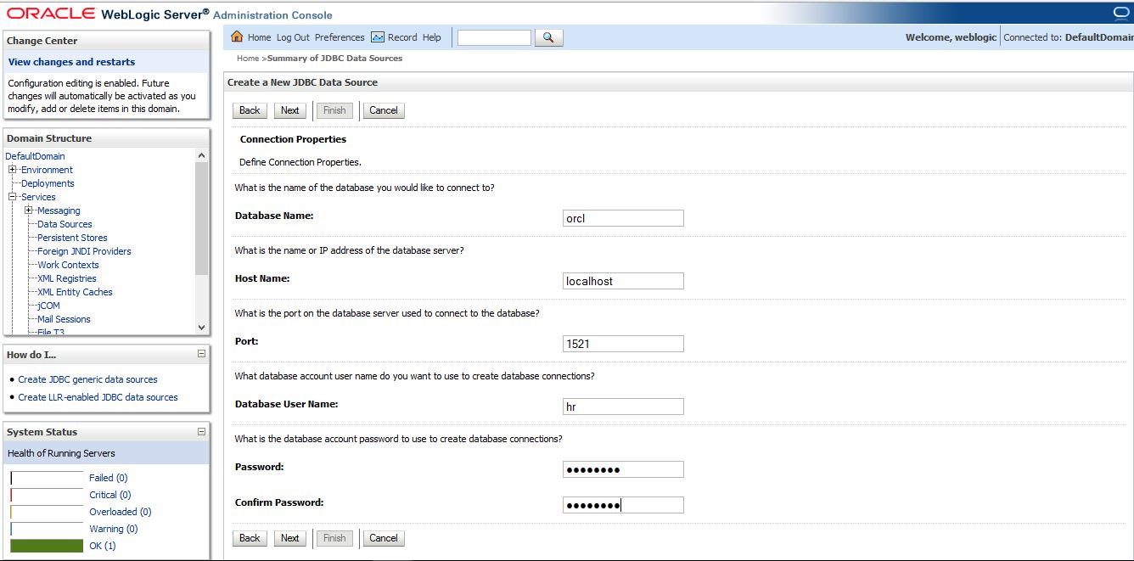Collapse the Services tree node
The height and width of the screenshot is (561, 1134).
13,197
